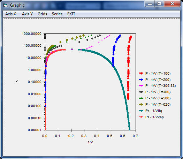
Task: Click magenta T=305.33 legend marker
Action: coord(141,86)
